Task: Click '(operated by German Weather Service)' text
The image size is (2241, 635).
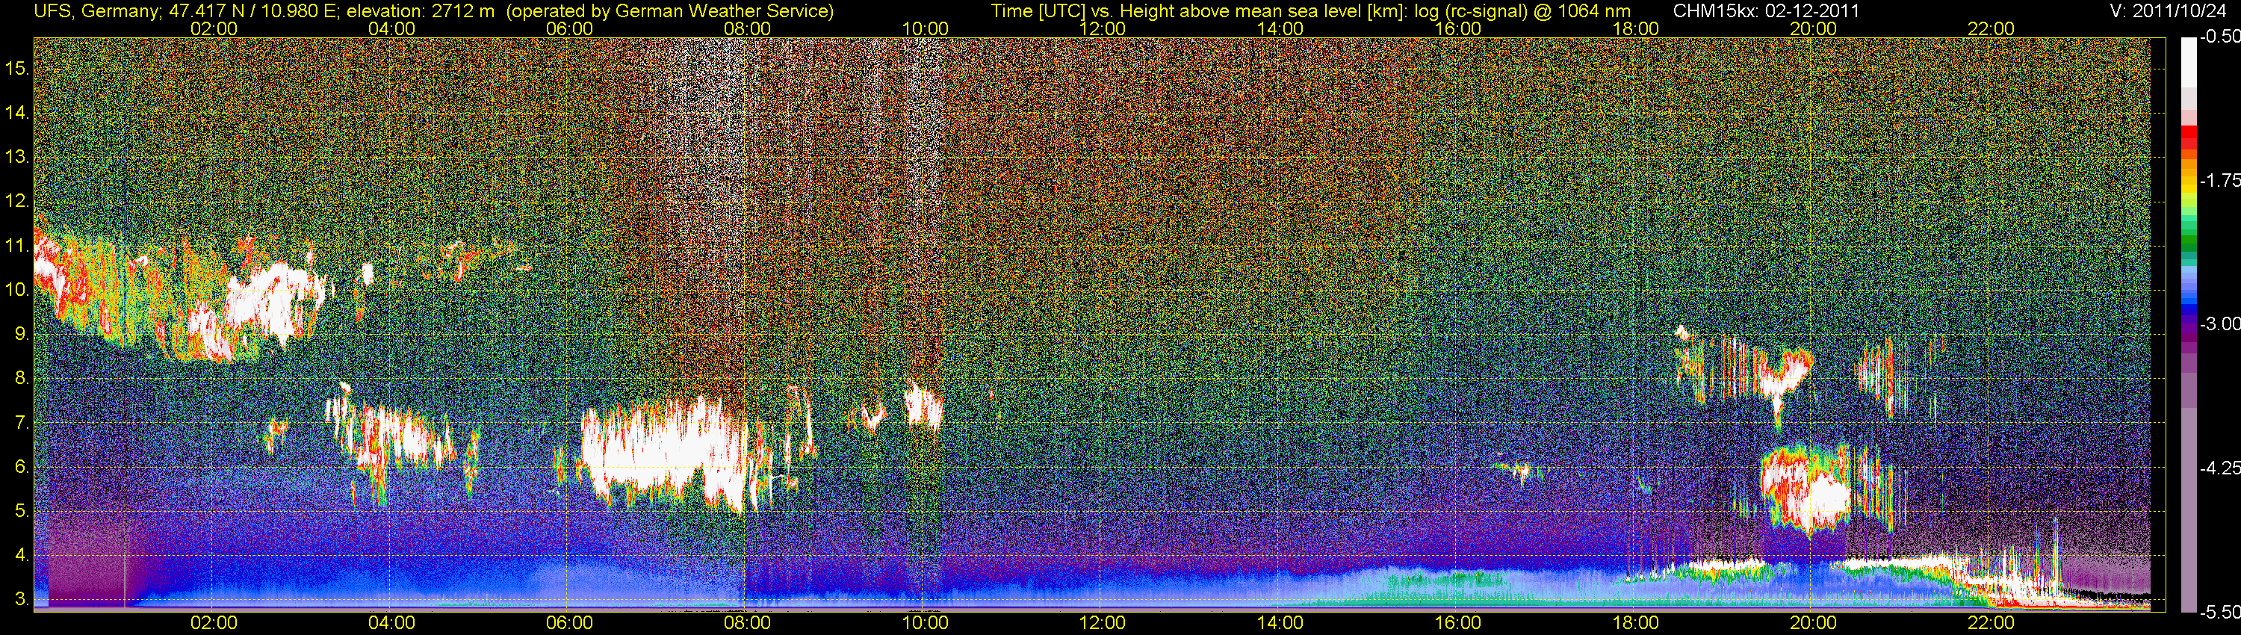Action: [x=670, y=11]
